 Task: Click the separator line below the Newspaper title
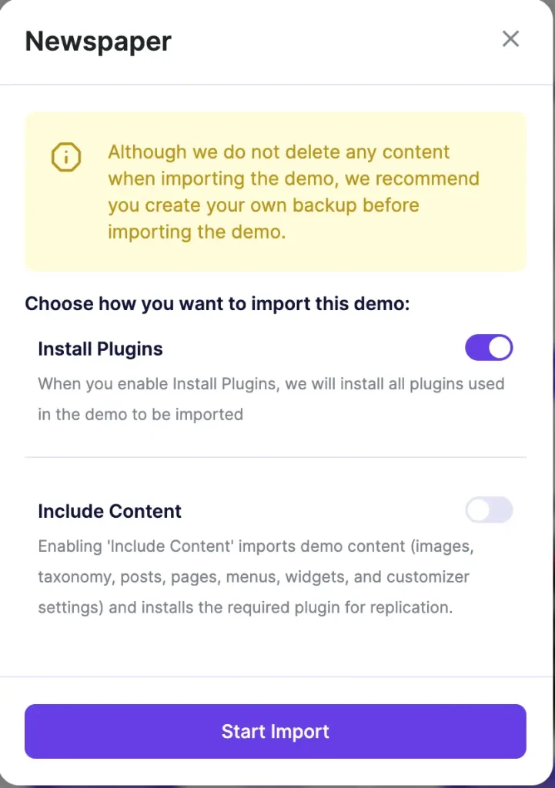[276, 84]
